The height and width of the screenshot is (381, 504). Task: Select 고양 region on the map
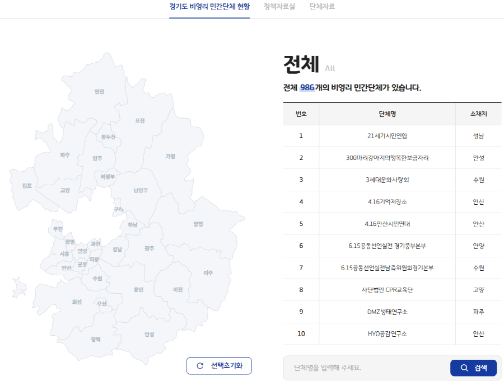tap(65, 190)
